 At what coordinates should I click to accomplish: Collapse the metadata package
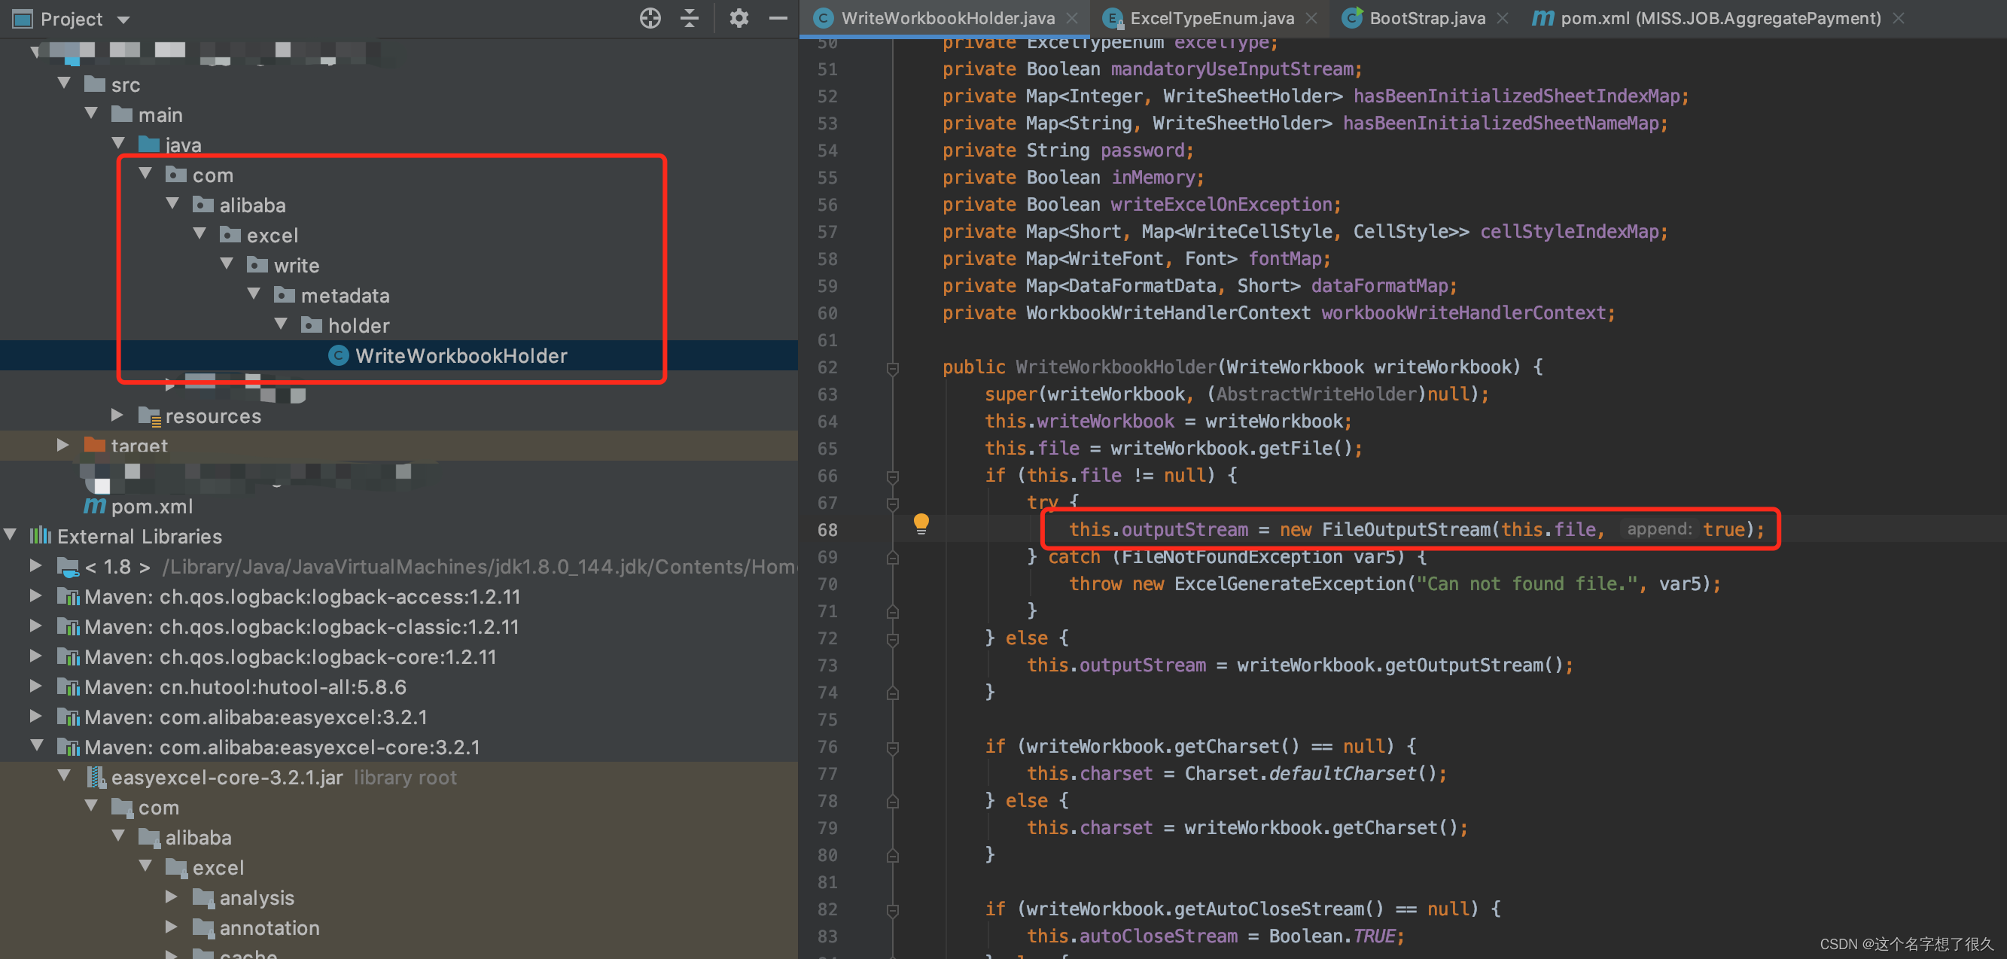pyautogui.click(x=254, y=294)
